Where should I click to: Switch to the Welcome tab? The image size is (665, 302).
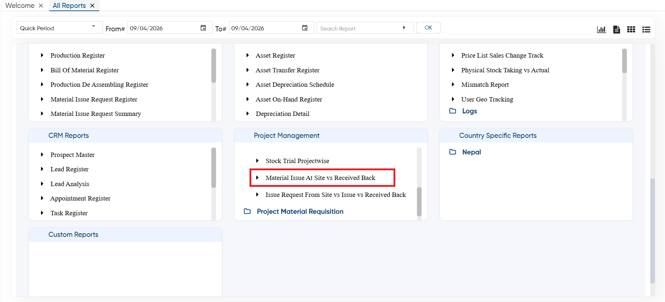pyautogui.click(x=20, y=5)
